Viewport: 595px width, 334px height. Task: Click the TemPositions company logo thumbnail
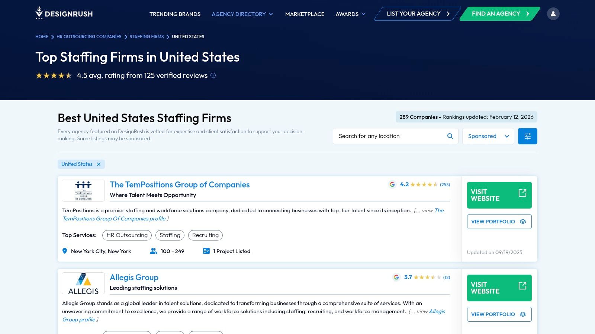pos(83,190)
